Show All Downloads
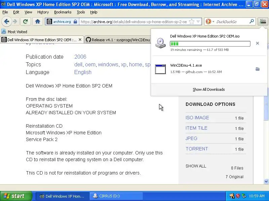Screen dimensions: 269x201 [x=208, y=89]
